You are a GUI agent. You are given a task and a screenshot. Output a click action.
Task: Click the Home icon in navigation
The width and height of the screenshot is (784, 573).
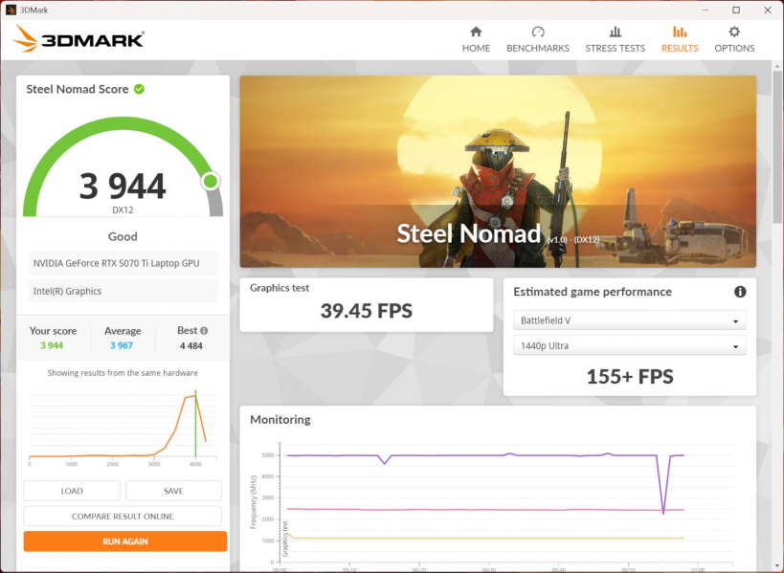[x=476, y=32]
